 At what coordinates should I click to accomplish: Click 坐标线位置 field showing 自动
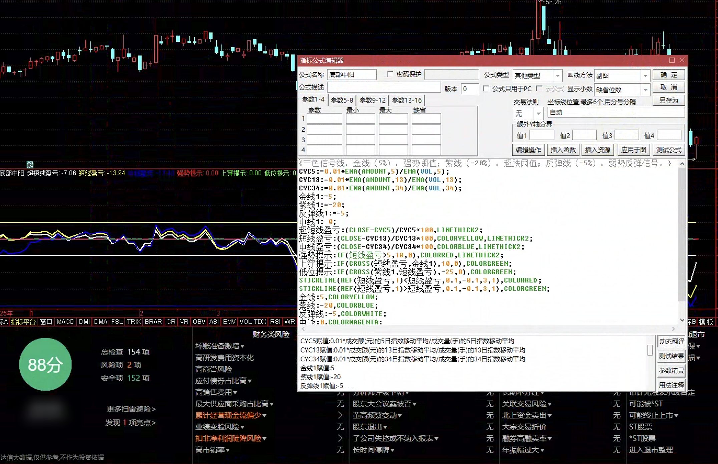coord(616,112)
